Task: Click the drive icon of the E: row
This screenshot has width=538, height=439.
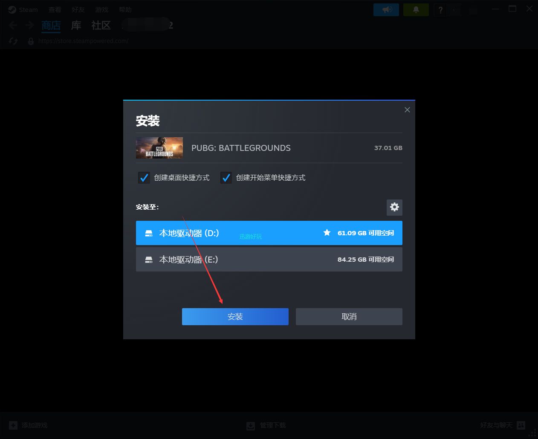Action: coord(149,260)
